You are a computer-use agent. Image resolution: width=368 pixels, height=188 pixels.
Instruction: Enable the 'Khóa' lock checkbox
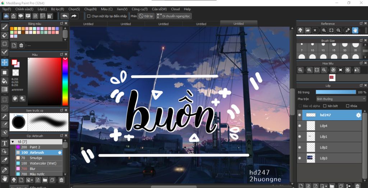coord(348,106)
